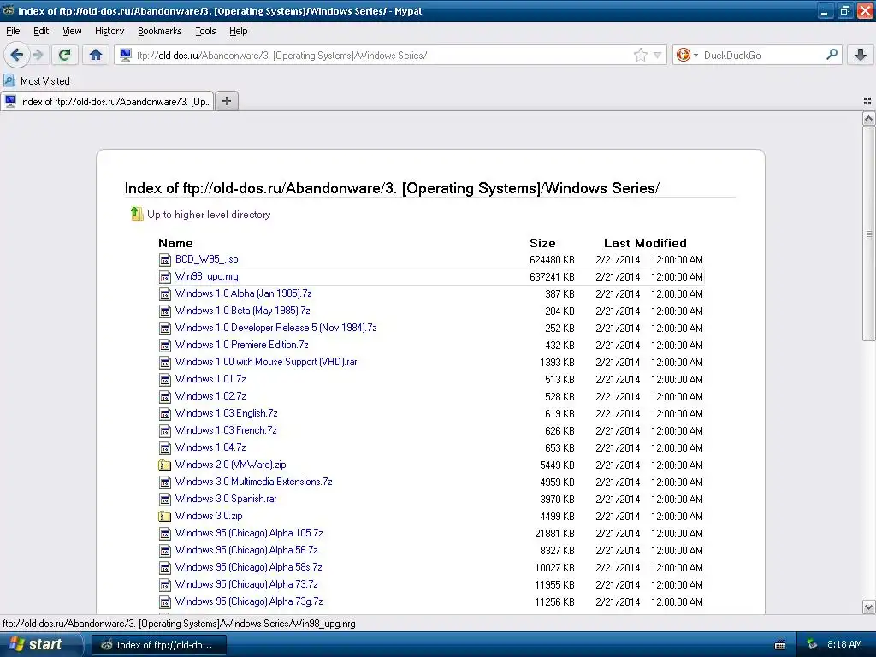The image size is (876, 657).
Task: Download the BCD_W95_.iso file
Action: (x=206, y=259)
